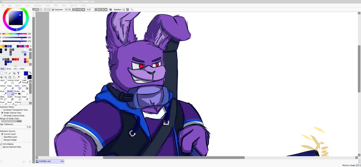Pick the rectangular selection tool
Image resolution: width=361 pixels, height=167 pixels.
(x=2, y=73)
